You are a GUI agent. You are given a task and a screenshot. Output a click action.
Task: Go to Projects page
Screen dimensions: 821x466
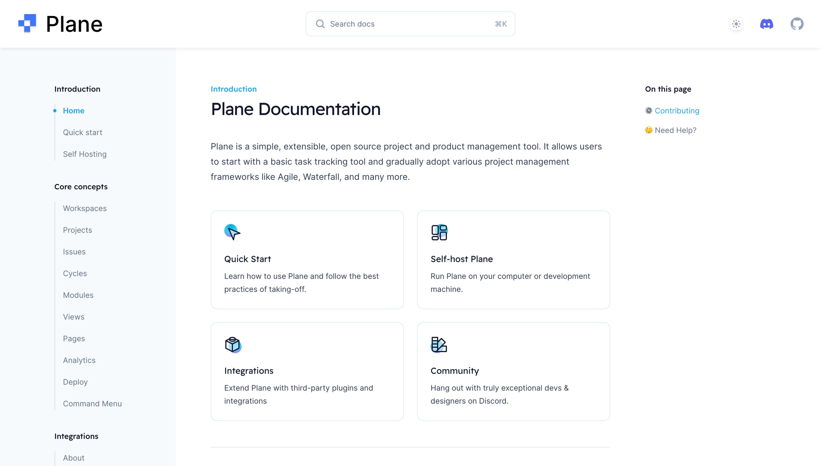coord(77,230)
